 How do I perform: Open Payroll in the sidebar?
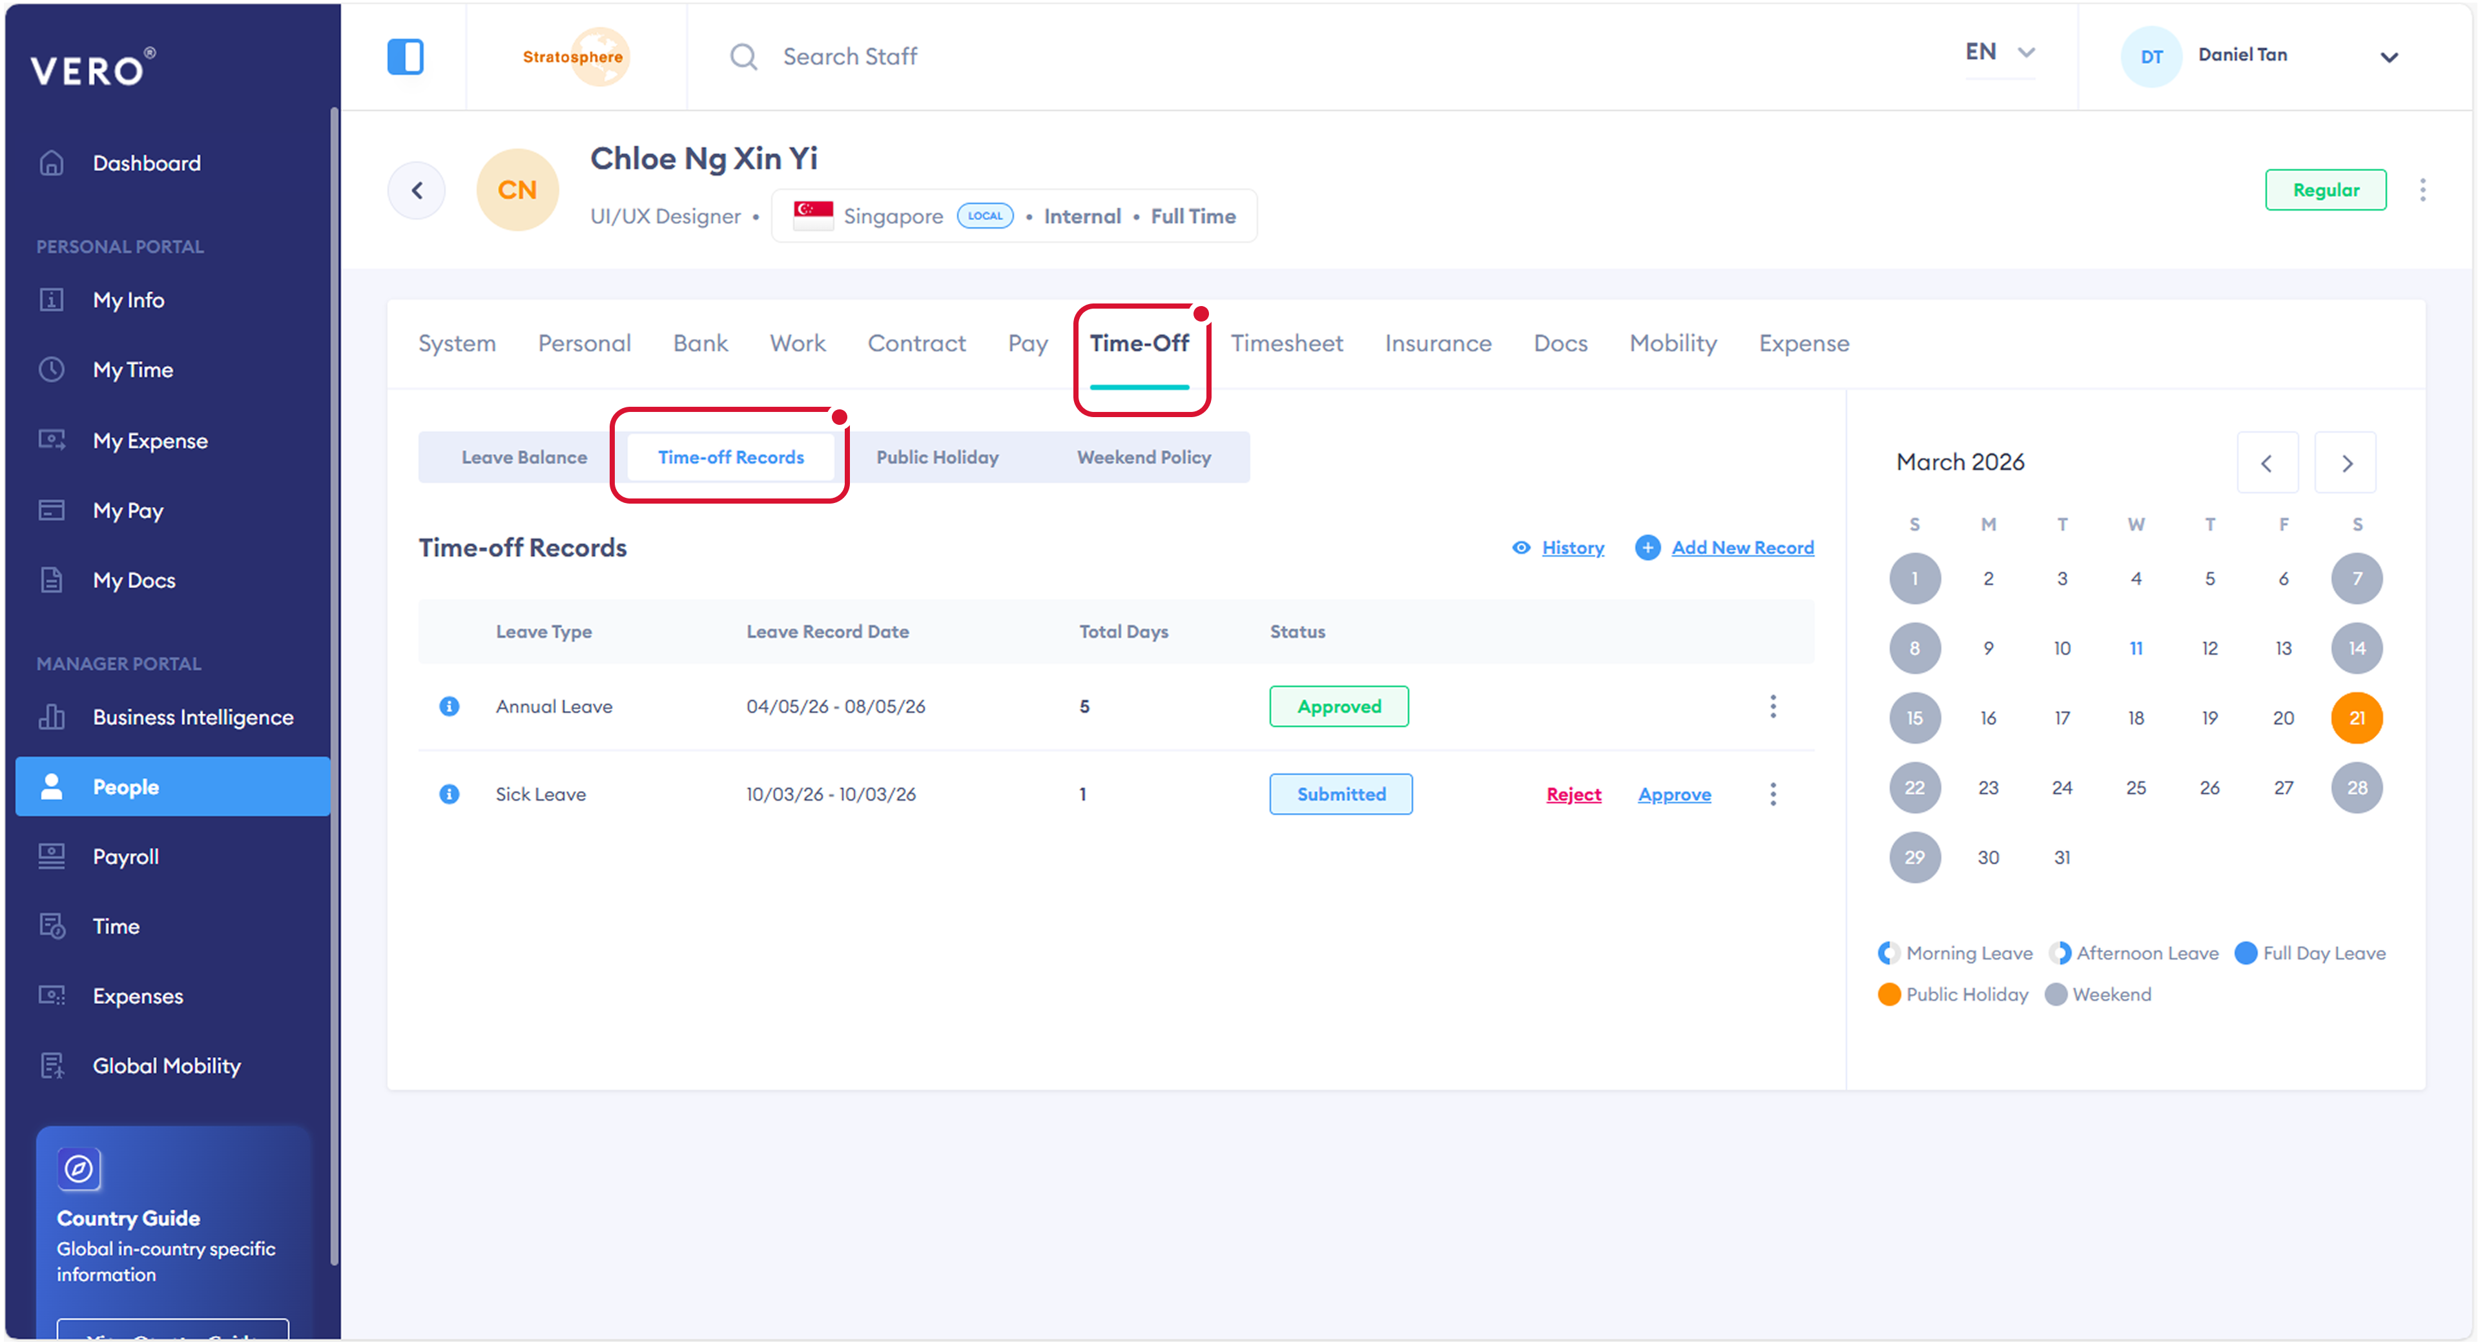click(x=125, y=856)
